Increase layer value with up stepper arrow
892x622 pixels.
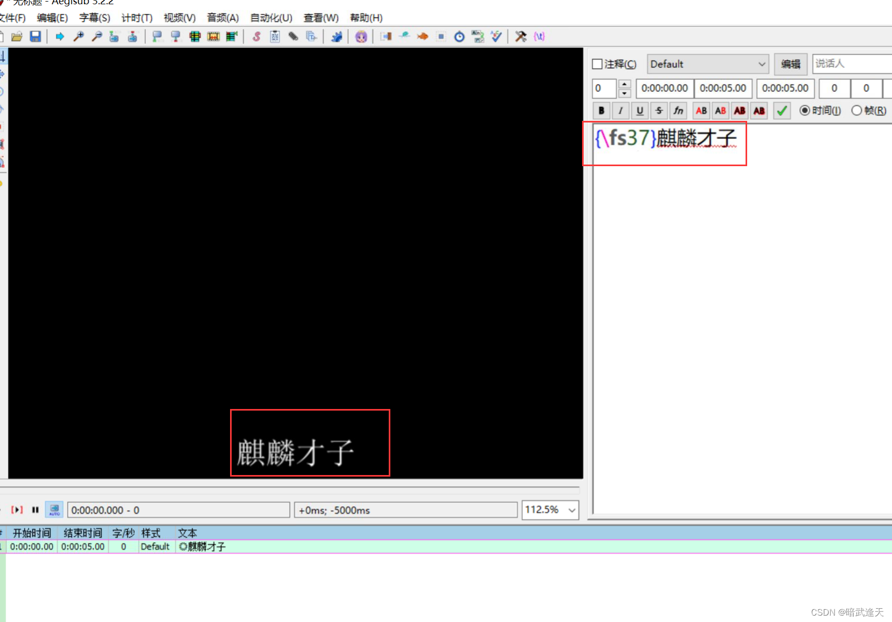tap(624, 85)
